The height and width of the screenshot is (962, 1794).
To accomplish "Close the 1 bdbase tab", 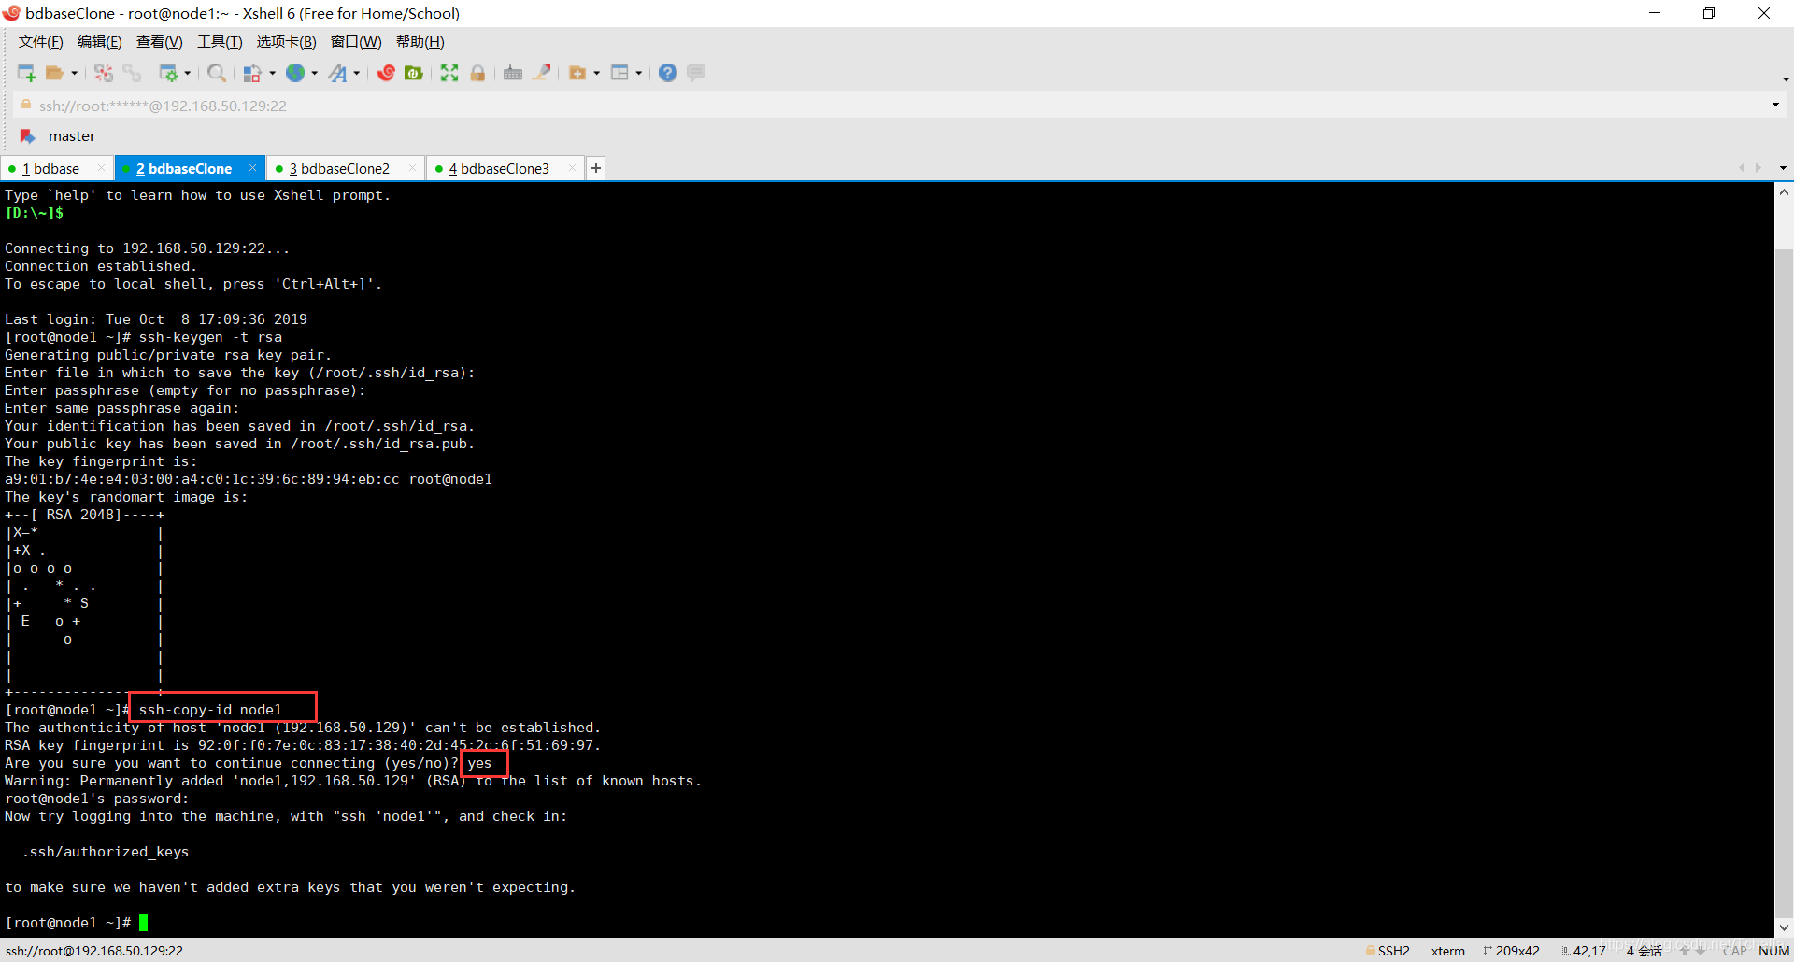I will pyautogui.click(x=101, y=168).
